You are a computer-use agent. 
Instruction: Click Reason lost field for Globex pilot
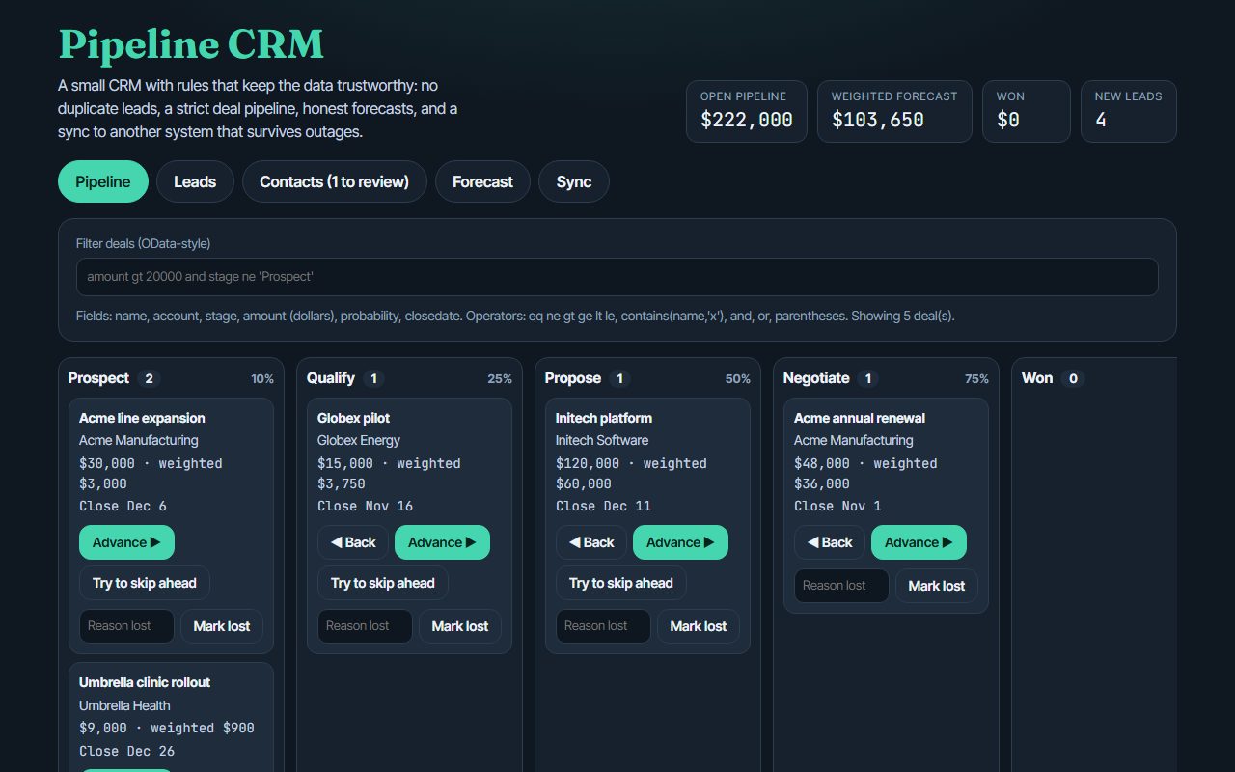point(365,626)
